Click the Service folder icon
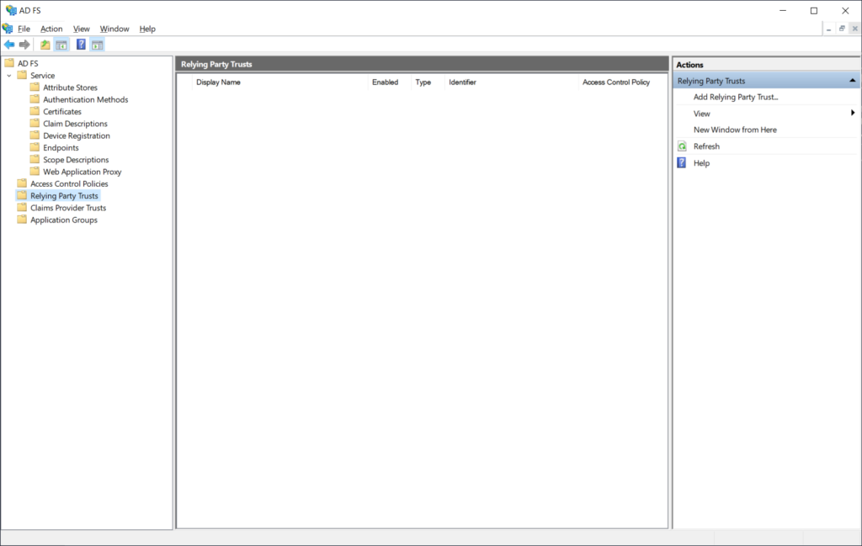Screen dimensions: 862x546 pos(22,75)
